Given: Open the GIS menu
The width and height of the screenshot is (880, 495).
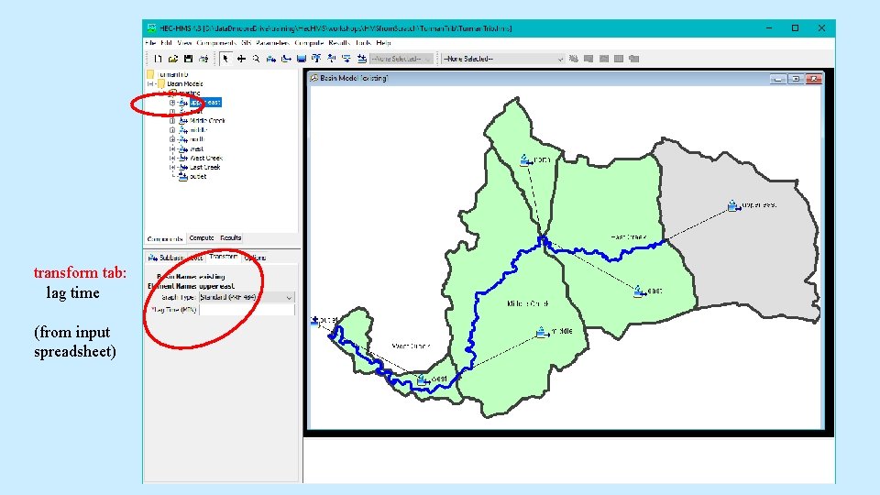Looking at the screenshot, I should [246, 43].
